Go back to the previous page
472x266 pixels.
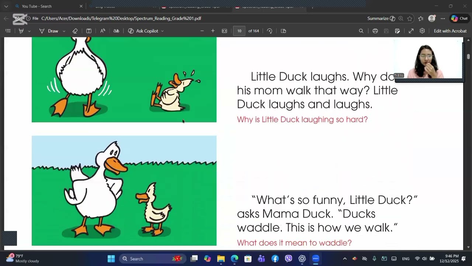tap(6, 18)
